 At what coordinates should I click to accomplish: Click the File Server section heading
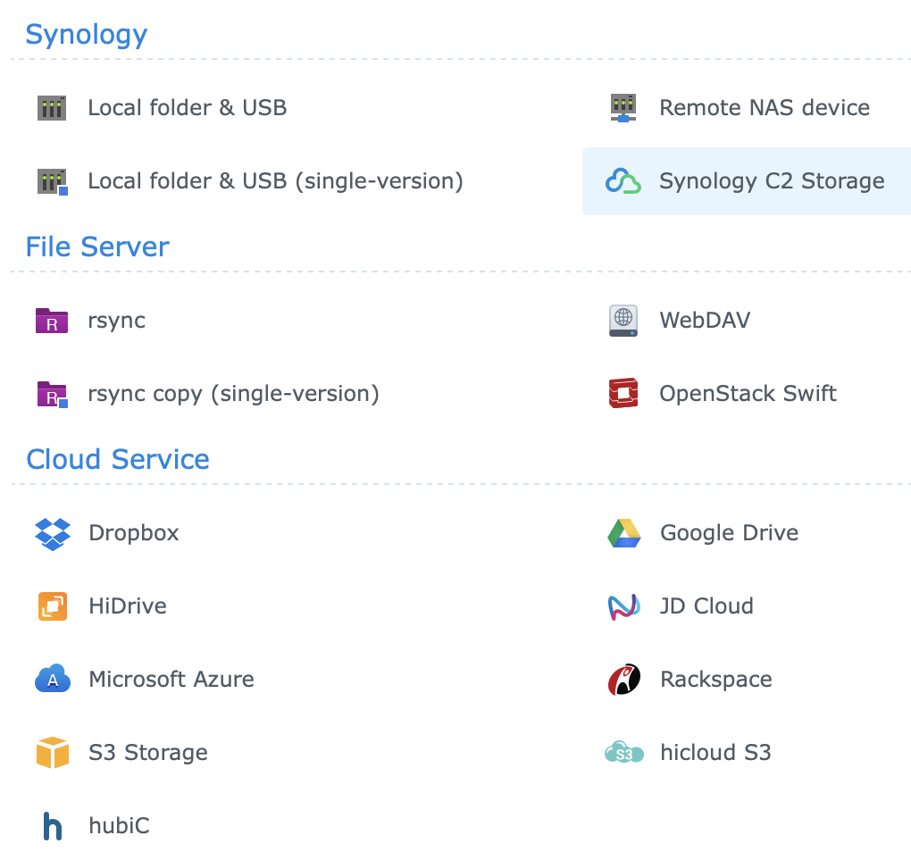click(x=97, y=247)
